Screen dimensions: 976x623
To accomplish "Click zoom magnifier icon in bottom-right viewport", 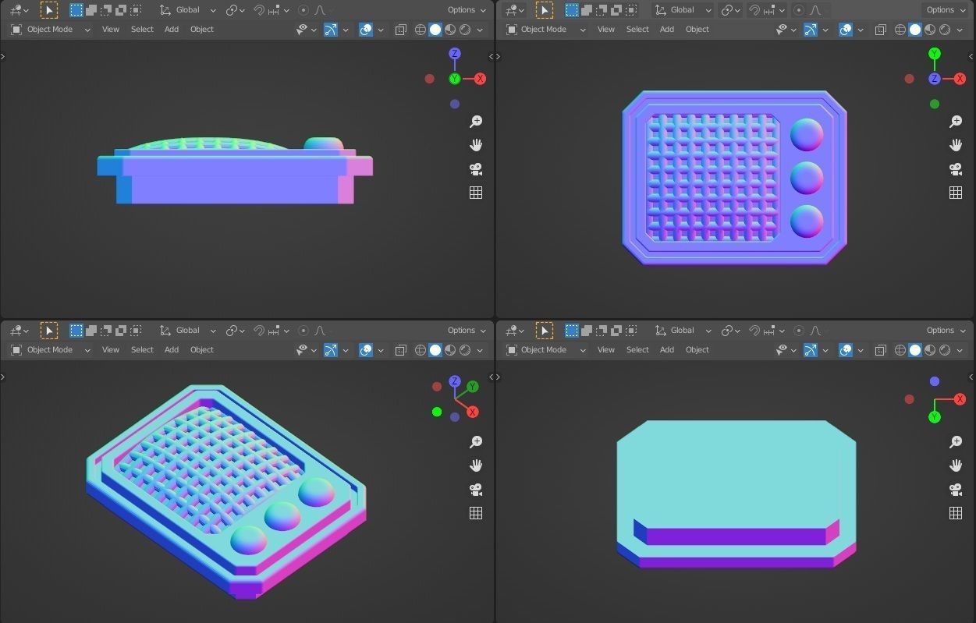I will 956,442.
